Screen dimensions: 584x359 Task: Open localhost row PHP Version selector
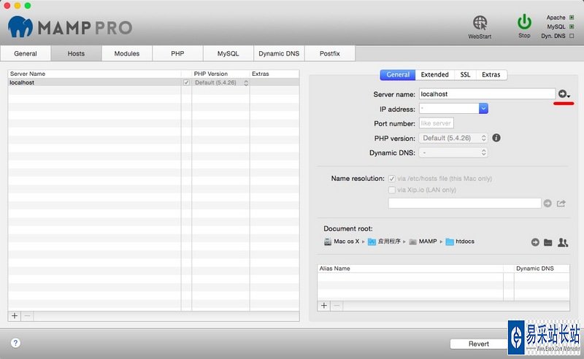pos(221,82)
